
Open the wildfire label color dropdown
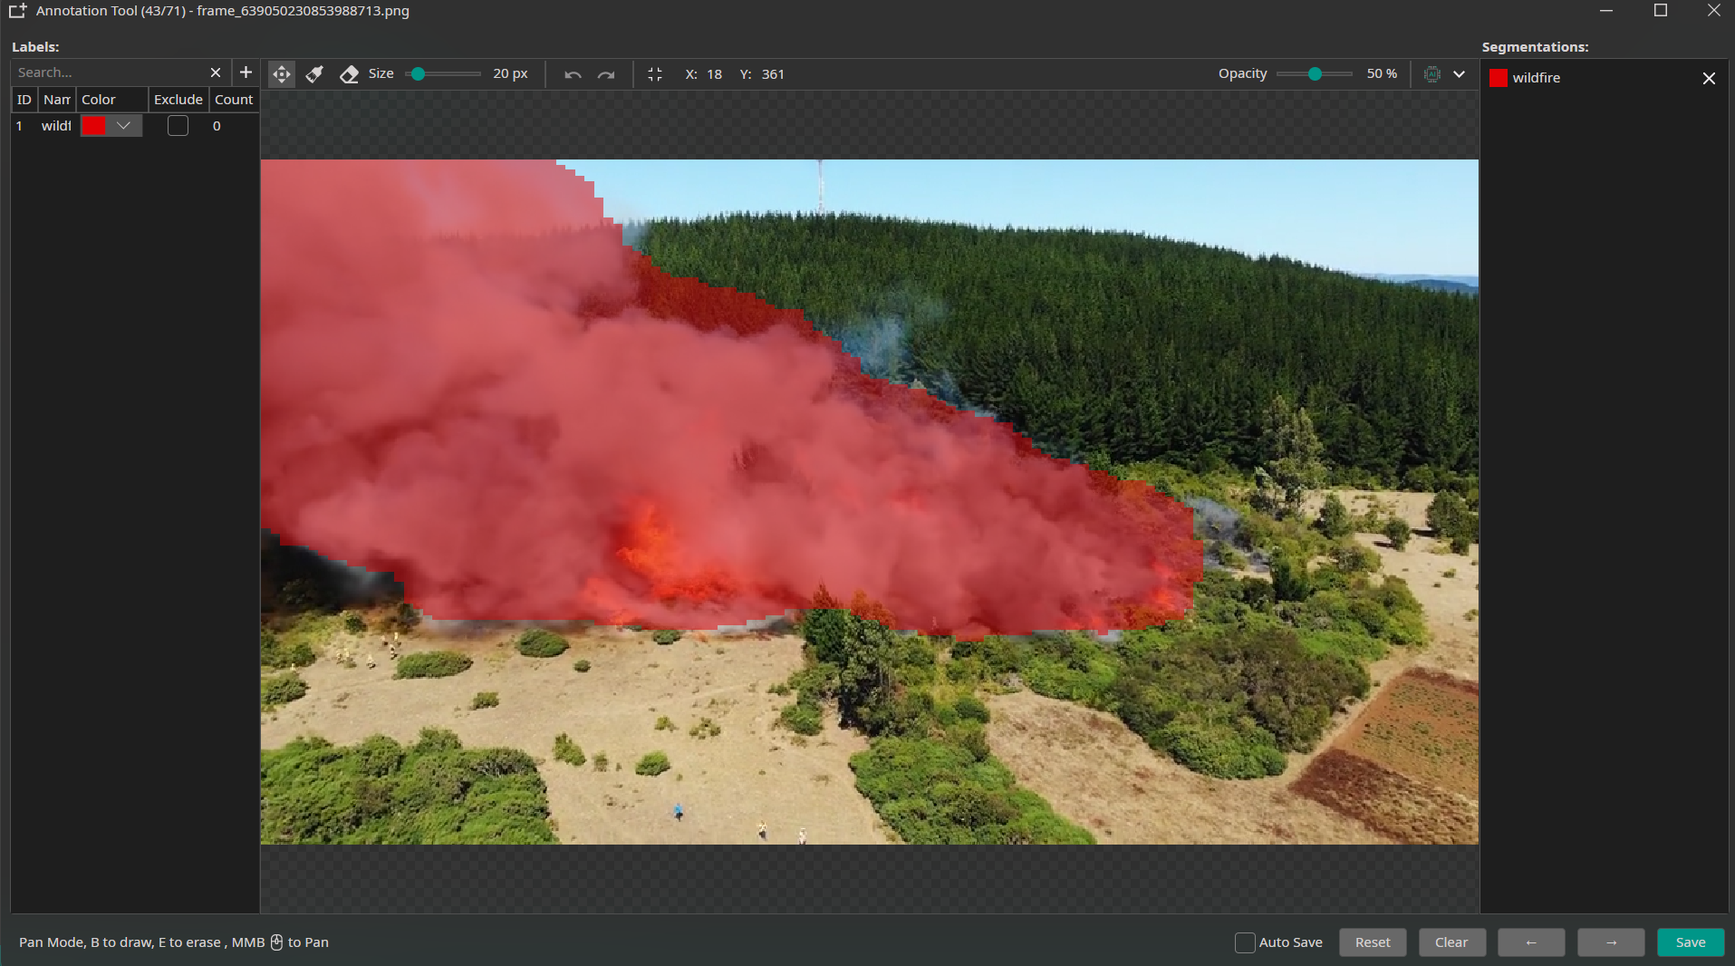pyautogui.click(x=124, y=126)
